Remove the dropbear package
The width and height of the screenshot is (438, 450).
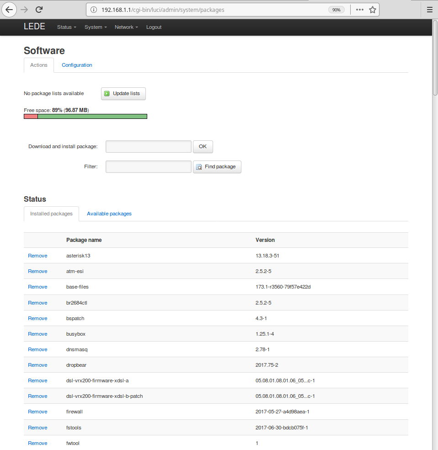click(x=37, y=365)
